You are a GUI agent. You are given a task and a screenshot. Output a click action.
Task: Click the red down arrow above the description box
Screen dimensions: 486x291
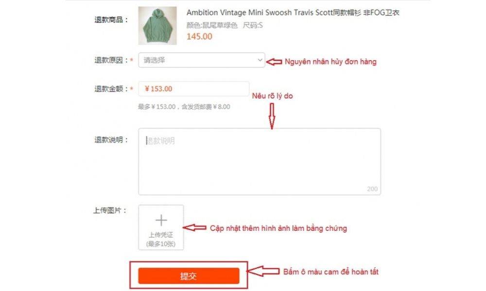pos(272,116)
